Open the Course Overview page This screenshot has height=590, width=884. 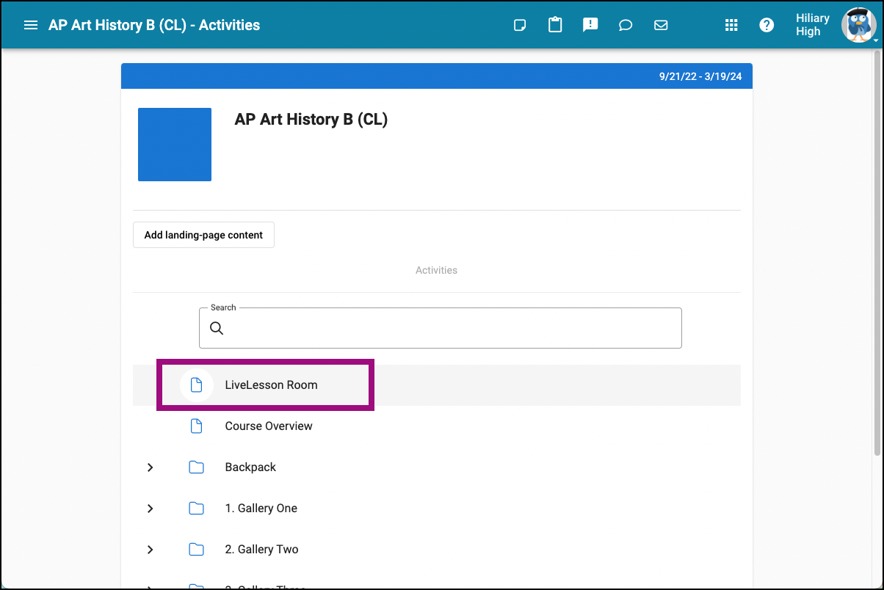pyautogui.click(x=269, y=426)
